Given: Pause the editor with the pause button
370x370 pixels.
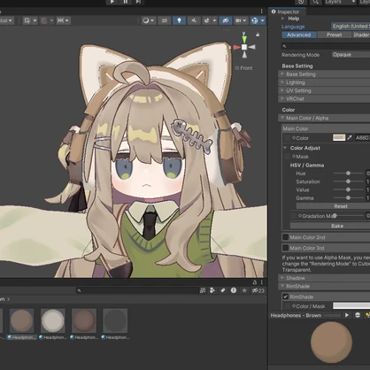Looking at the screenshot, I should (x=126, y=2).
